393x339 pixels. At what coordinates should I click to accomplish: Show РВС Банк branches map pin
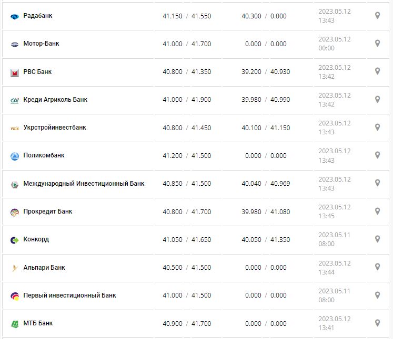[x=377, y=71]
